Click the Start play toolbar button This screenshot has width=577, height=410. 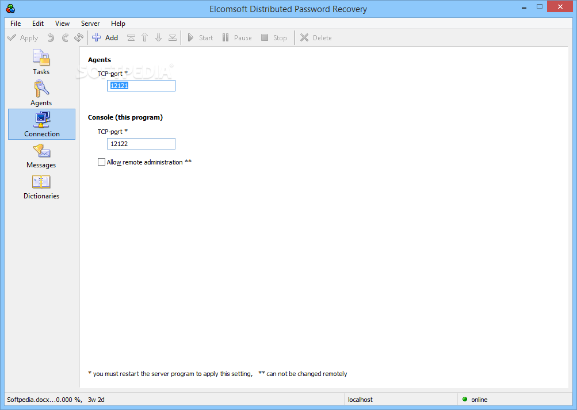tap(200, 38)
